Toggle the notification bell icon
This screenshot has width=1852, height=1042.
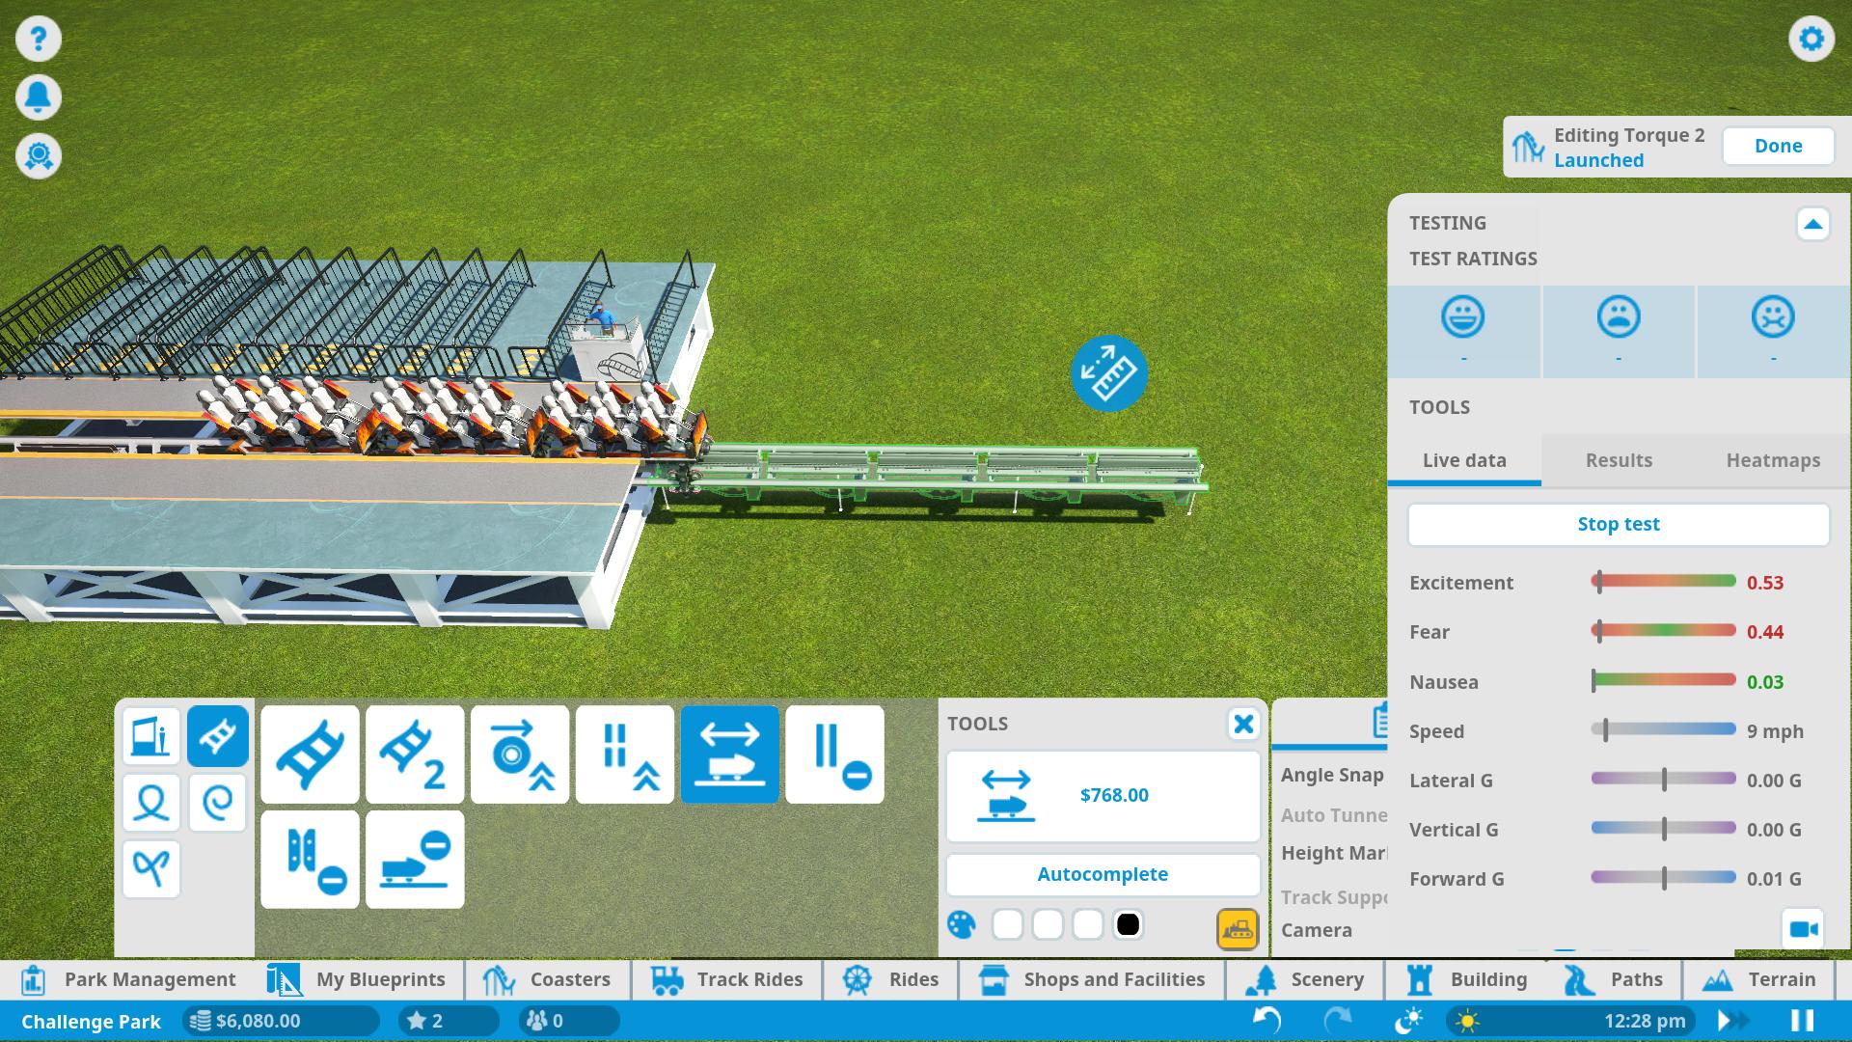pos(37,96)
